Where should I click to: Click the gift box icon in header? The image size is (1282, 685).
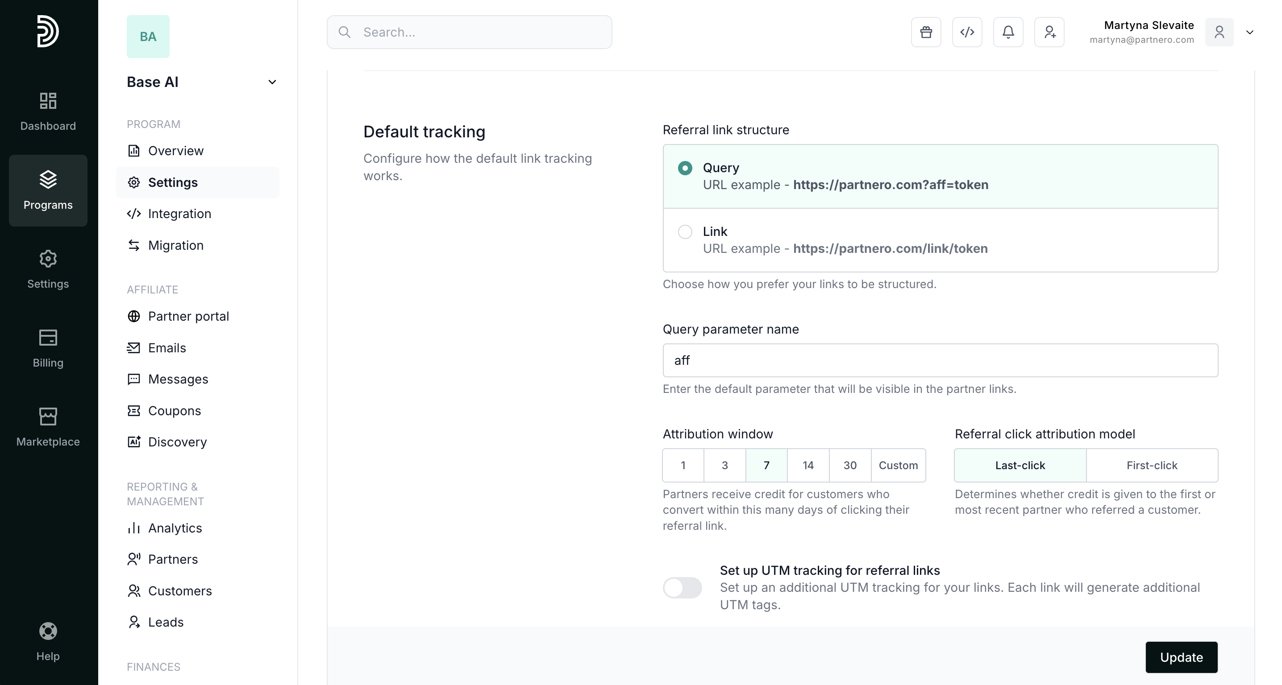[x=926, y=32]
